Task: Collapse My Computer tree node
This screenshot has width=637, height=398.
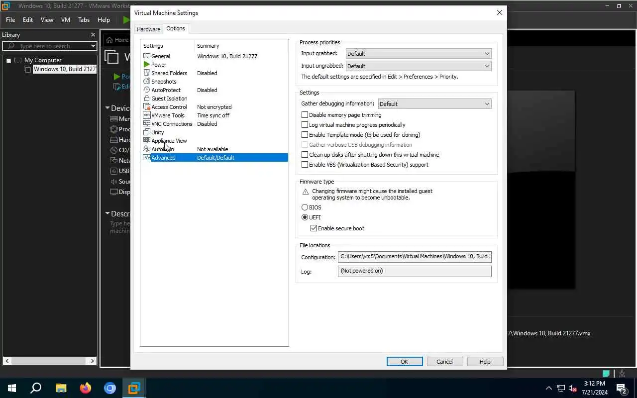Action: point(8,61)
